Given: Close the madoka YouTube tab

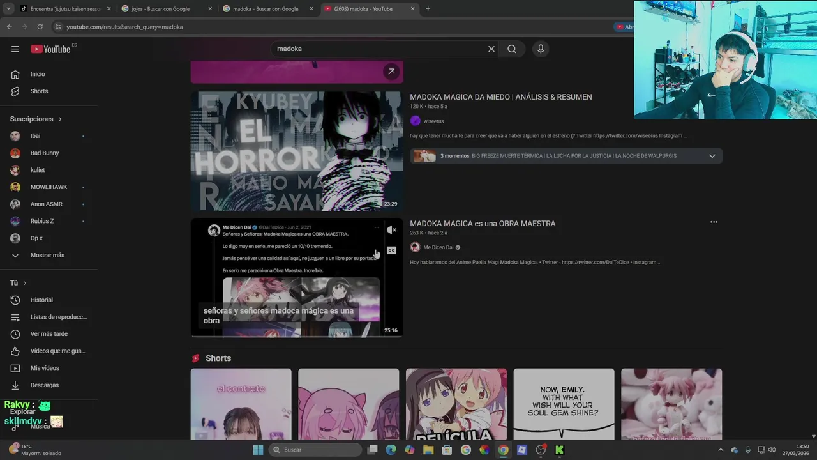Looking at the screenshot, I should point(412,9).
